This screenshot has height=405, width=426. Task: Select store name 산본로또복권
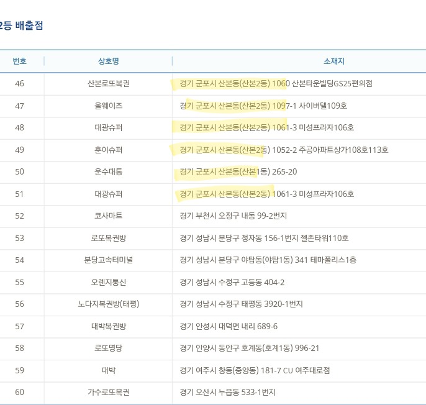(x=109, y=83)
